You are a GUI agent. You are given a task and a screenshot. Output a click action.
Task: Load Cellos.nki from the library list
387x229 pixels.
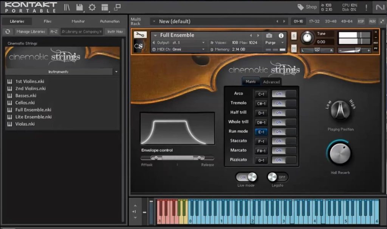(25, 103)
